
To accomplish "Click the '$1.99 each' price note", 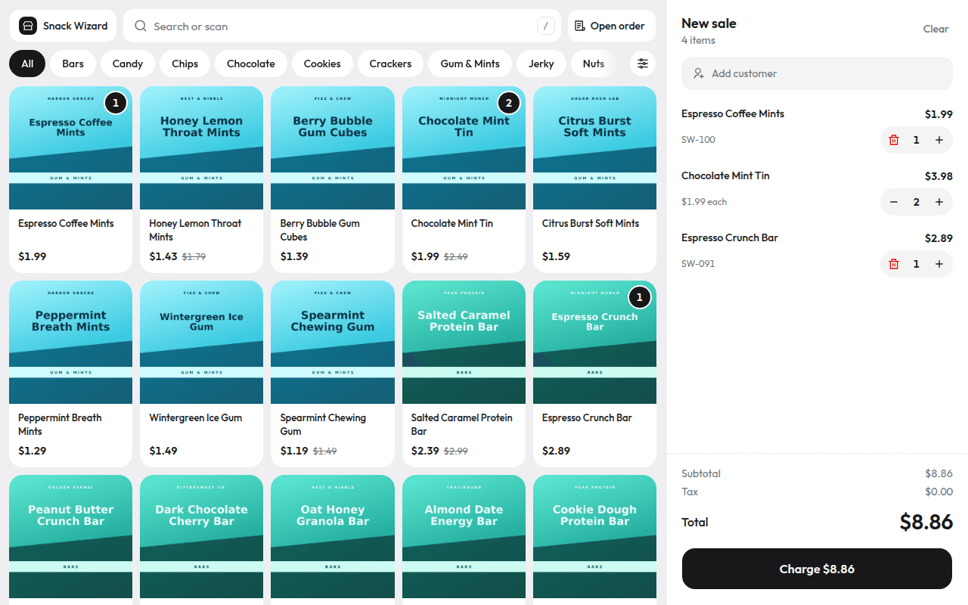I will click(704, 202).
